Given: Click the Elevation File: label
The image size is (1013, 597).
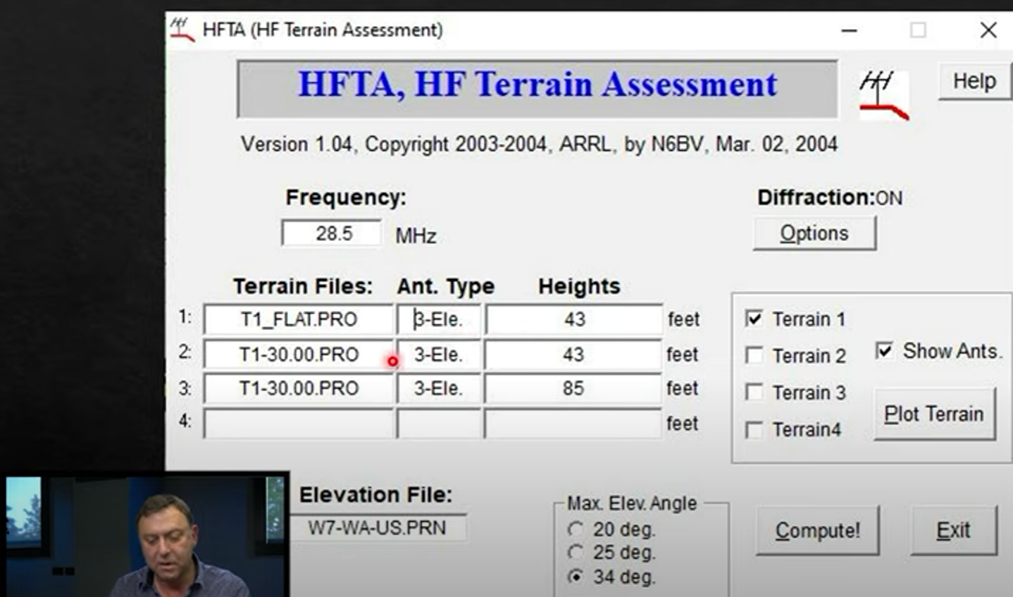Looking at the screenshot, I should tap(375, 495).
